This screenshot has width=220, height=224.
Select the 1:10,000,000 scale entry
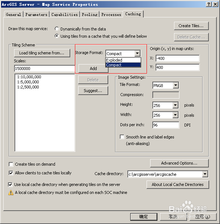tap(29, 77)
